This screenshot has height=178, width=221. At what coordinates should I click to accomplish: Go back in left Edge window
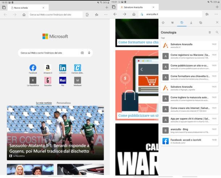tap(5, 15)
